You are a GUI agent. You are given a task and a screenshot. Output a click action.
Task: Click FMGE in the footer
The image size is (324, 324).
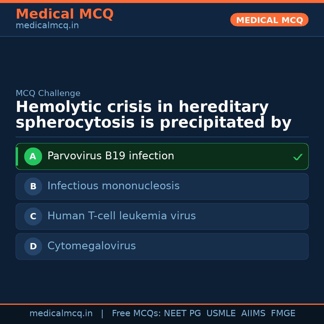click(x=283, y=313)
